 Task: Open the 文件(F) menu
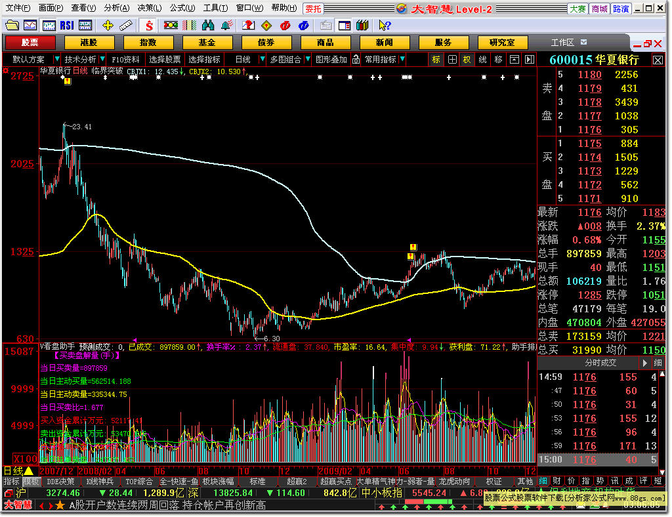pyautogui.click(x=18, y=8)
